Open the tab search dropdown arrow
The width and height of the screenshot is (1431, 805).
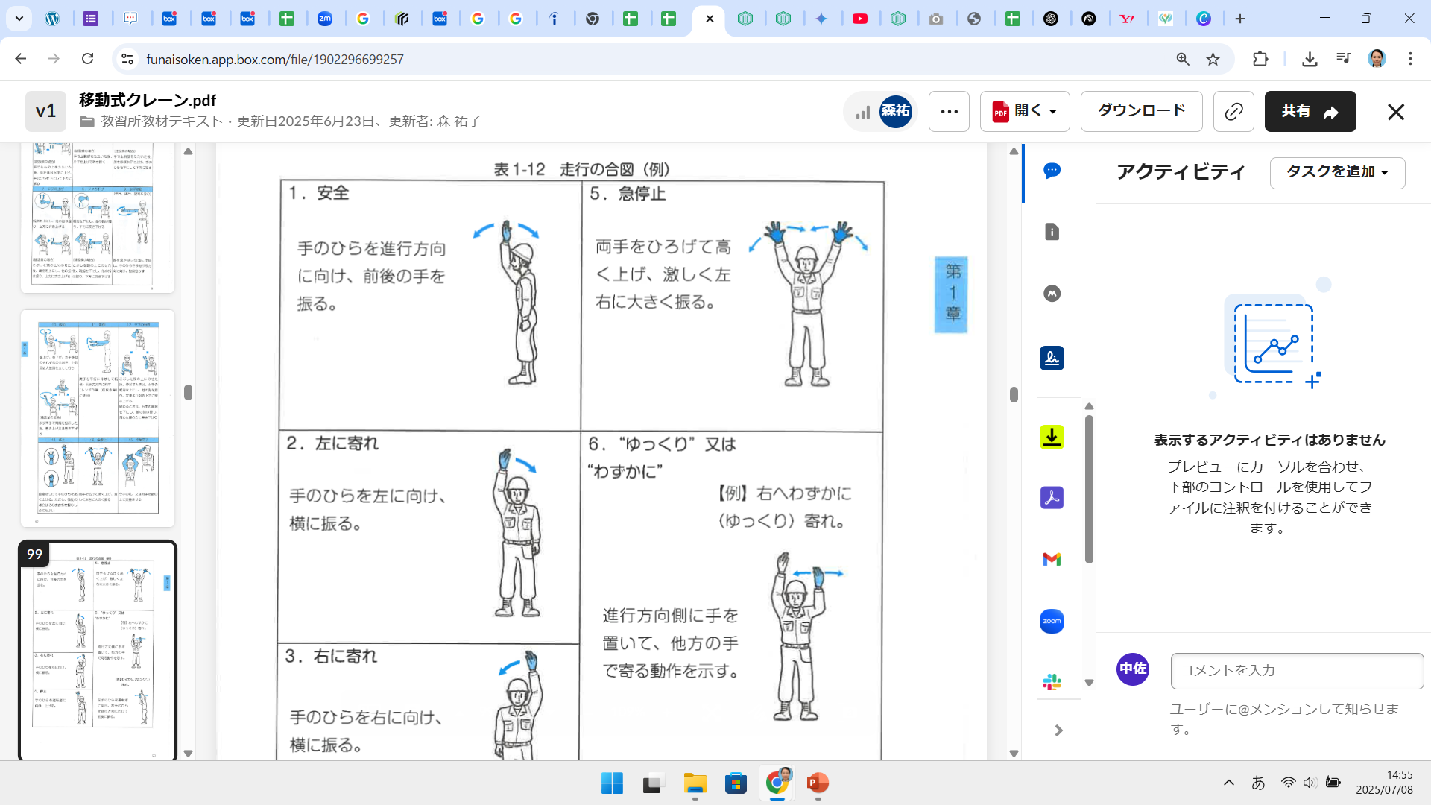click(19, 19)
